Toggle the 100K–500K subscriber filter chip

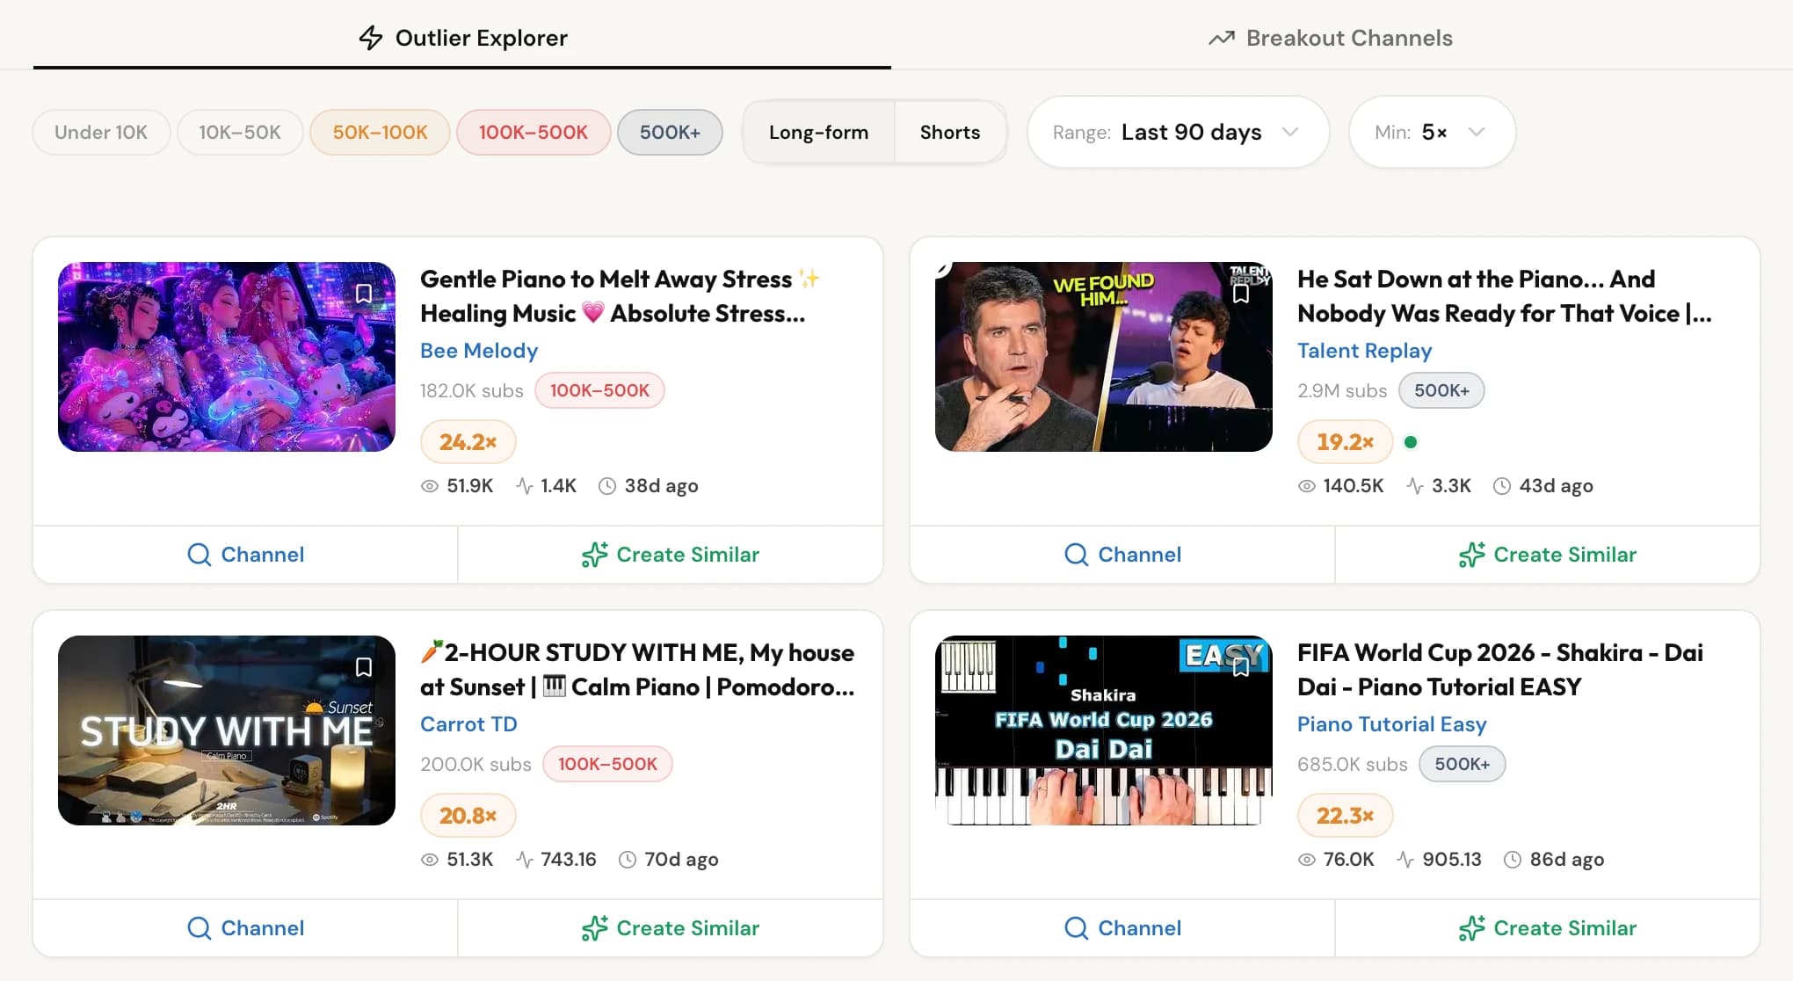pyautogui.click(x=534, y=132)
